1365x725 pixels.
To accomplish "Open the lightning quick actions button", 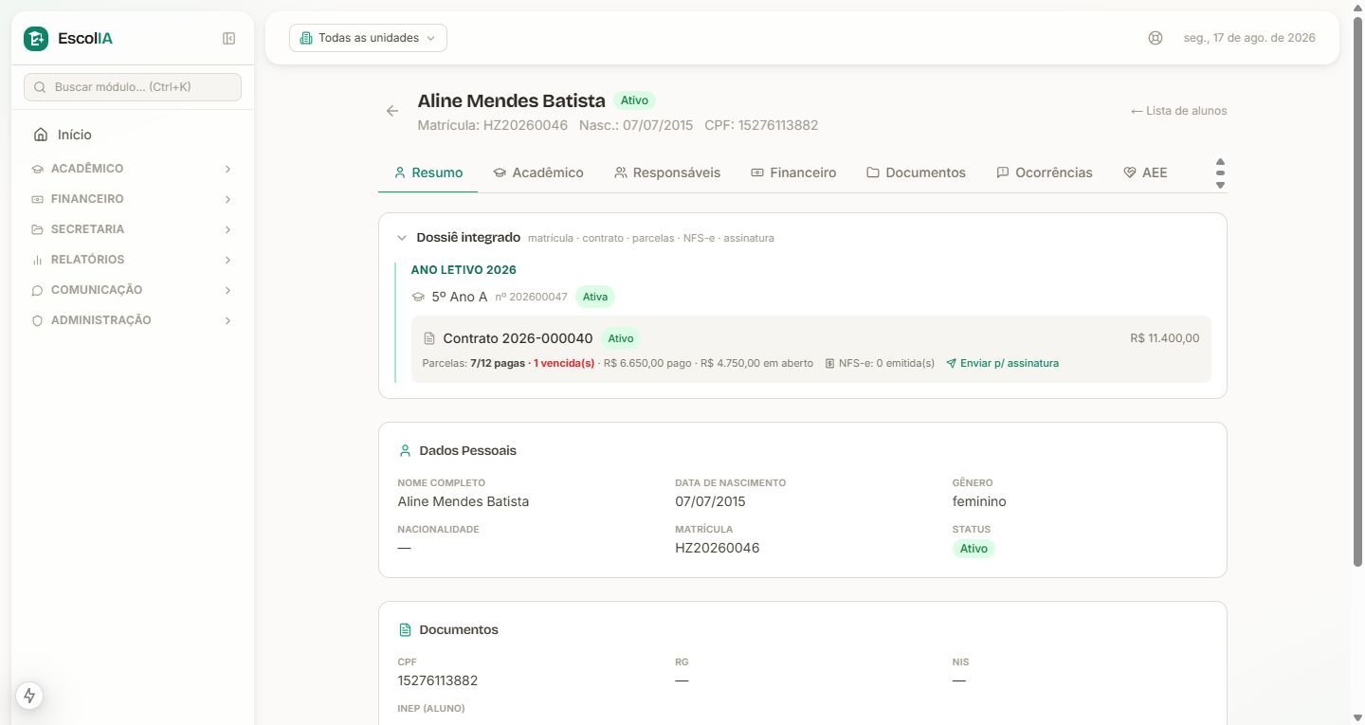I will pos(29,696).
